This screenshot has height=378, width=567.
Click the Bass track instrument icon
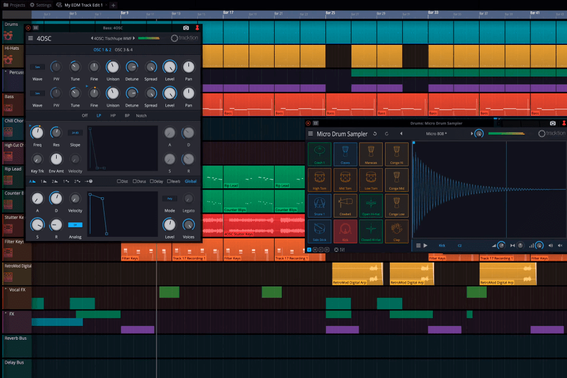point(8,107)
